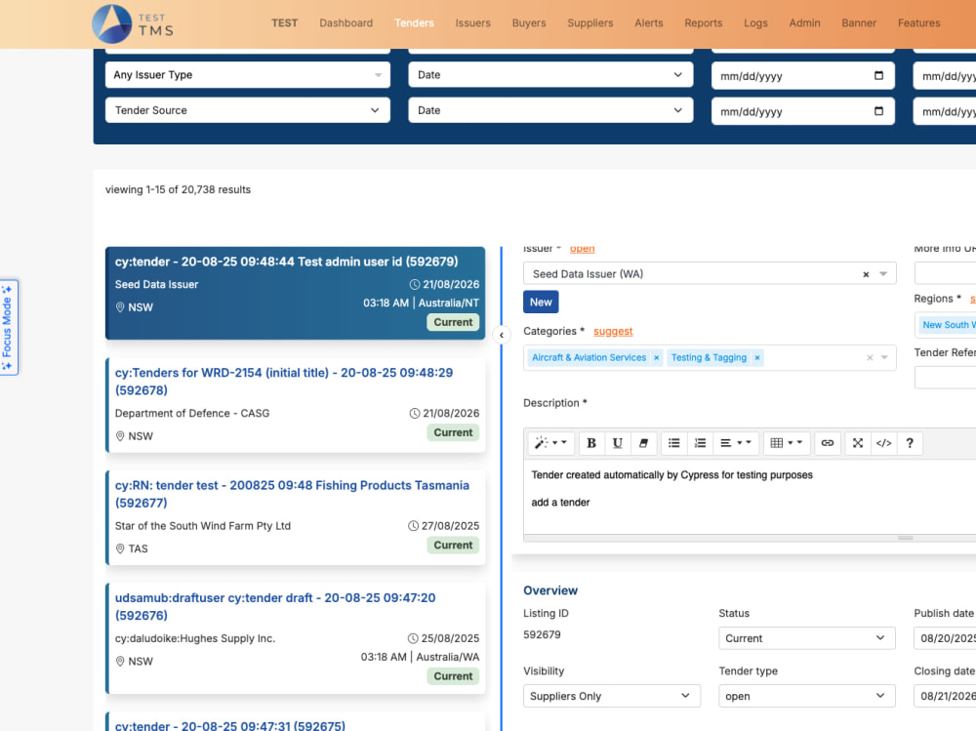Viewport: 976px width, 731px height.
Task: Click the TEST environment label
Action: (284, 23)
